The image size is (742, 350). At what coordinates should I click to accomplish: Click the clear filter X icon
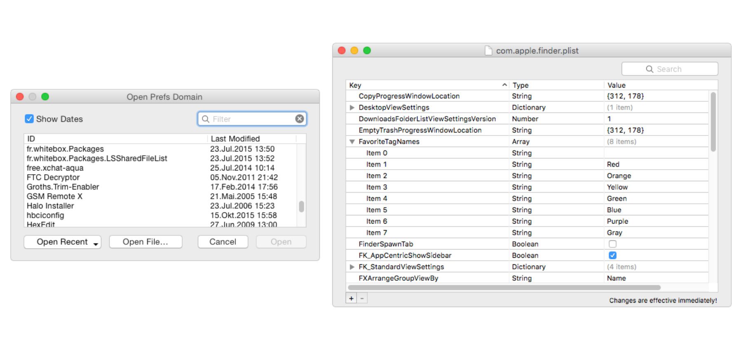[x=300, y=119]
